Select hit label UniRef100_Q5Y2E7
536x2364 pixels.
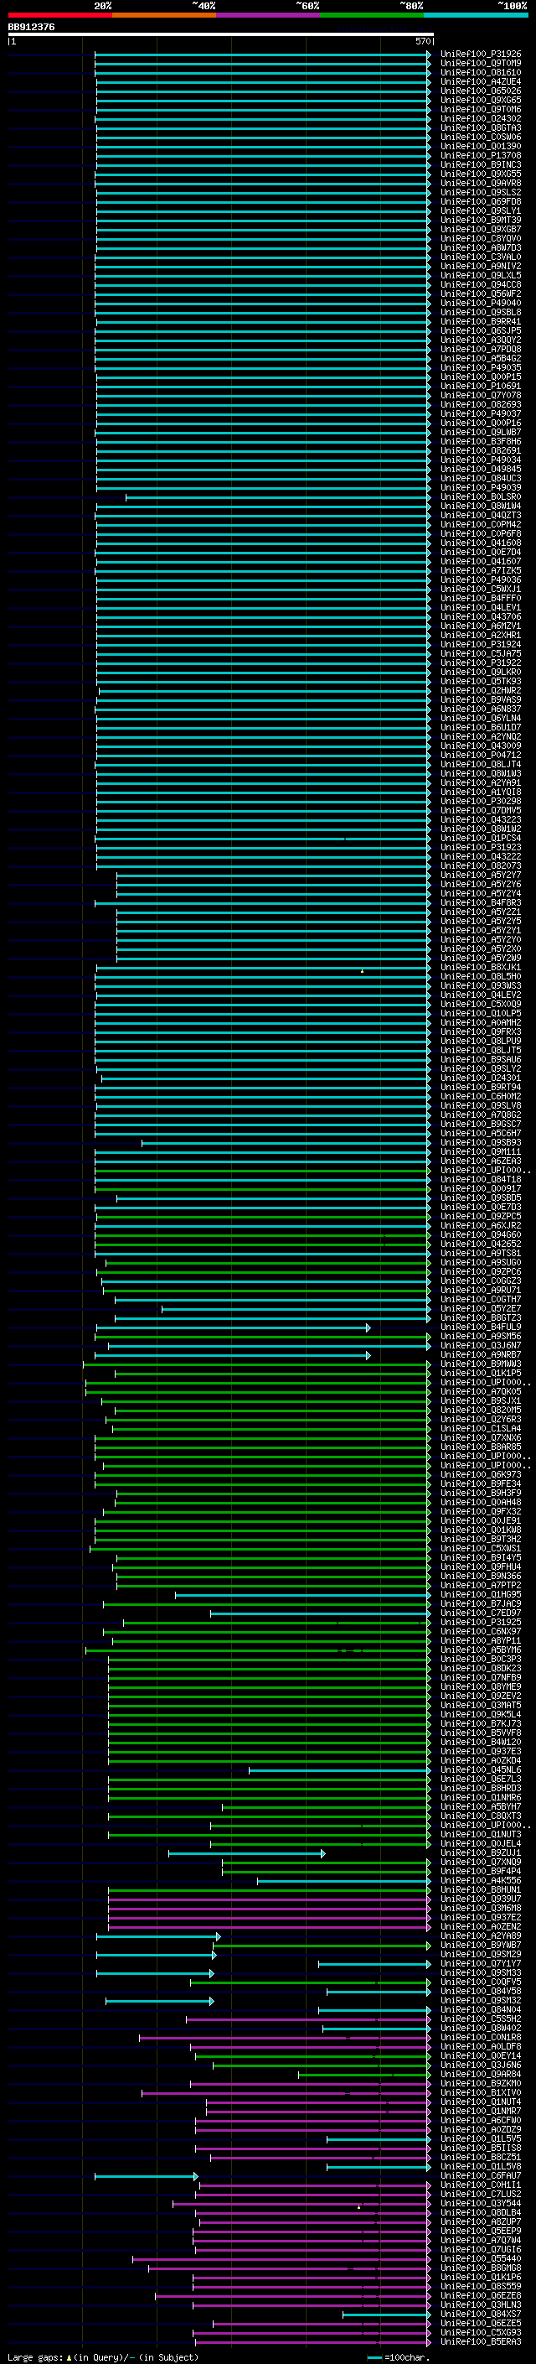coord(481,1309)
